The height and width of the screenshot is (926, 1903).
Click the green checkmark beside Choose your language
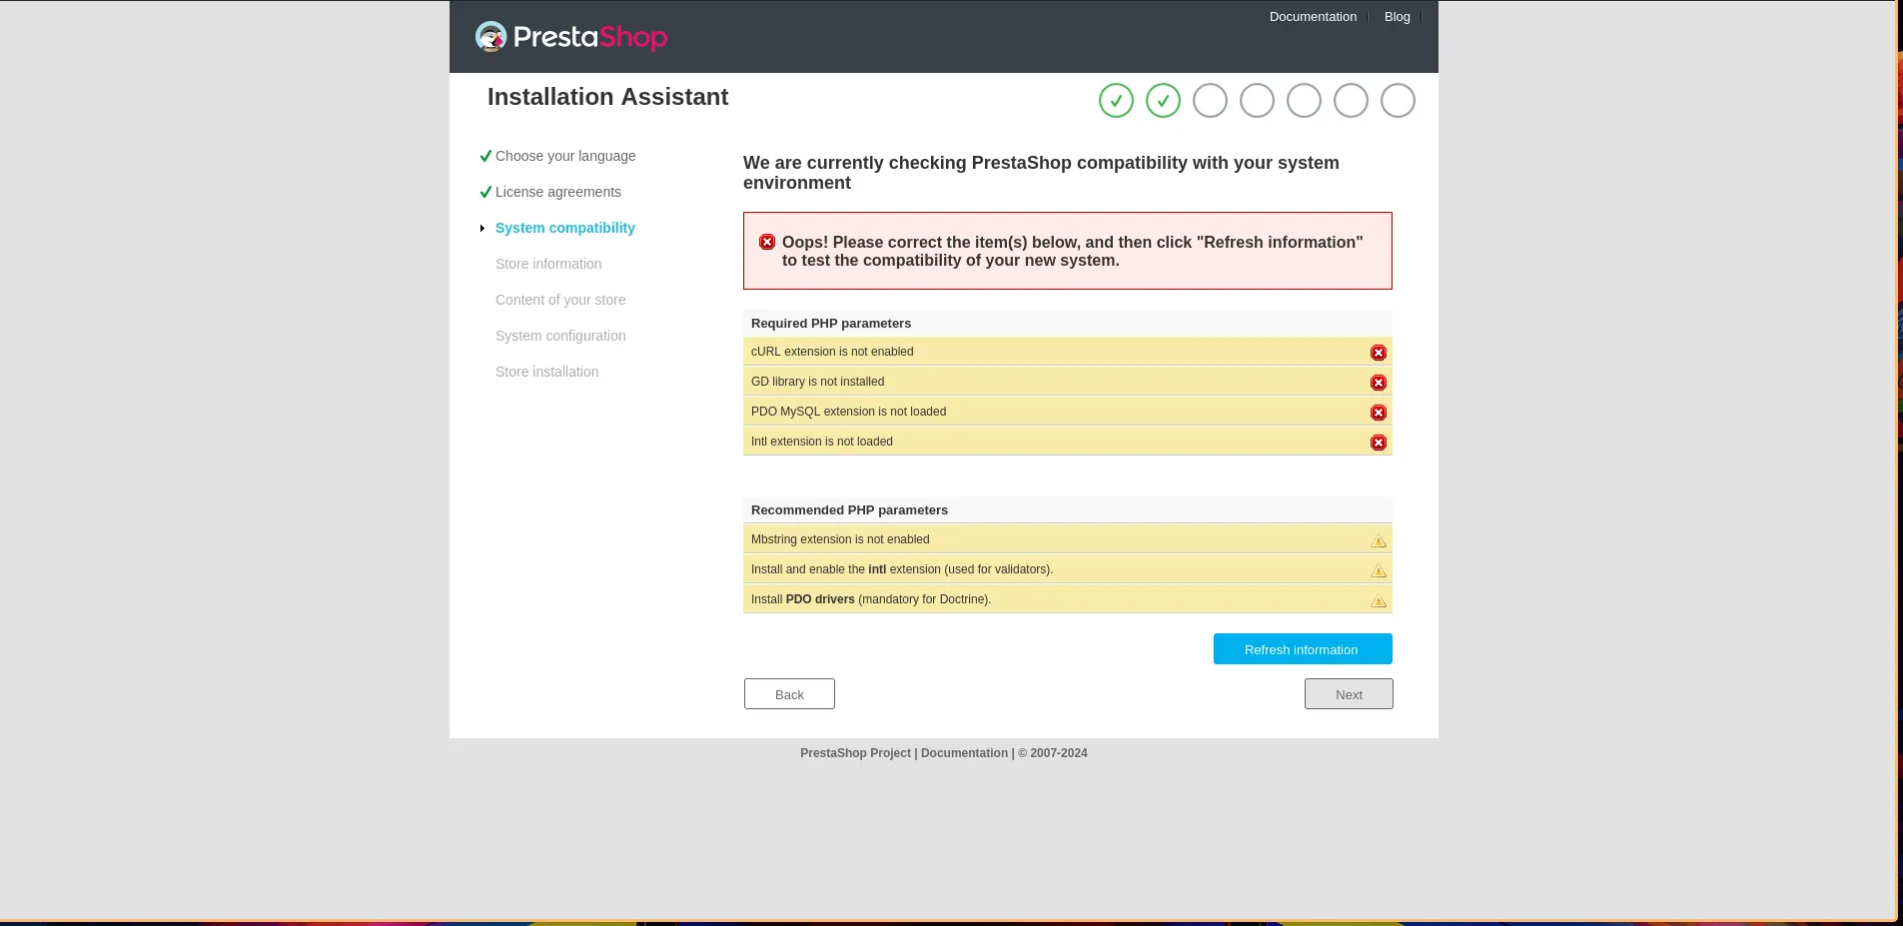point(485,156)
